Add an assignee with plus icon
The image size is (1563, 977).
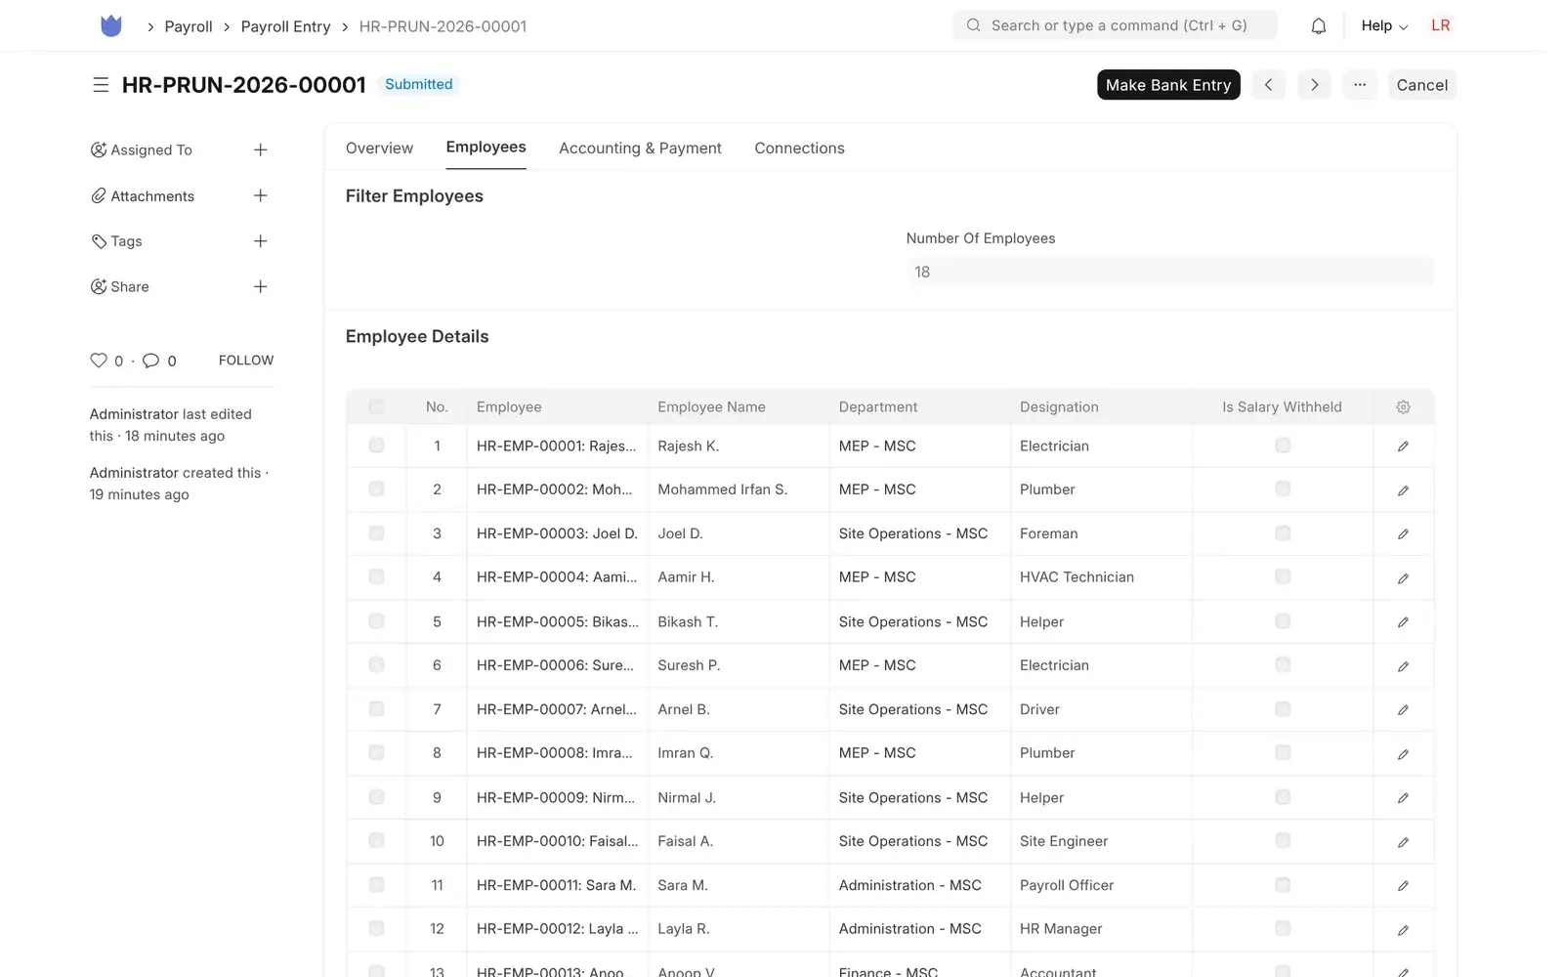coord(260,149)
